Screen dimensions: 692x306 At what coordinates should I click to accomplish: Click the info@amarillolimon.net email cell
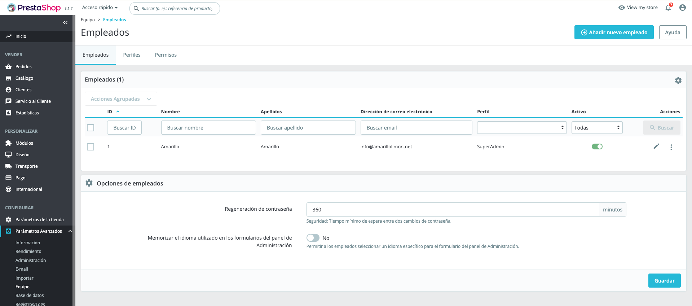tap(386, 147)
